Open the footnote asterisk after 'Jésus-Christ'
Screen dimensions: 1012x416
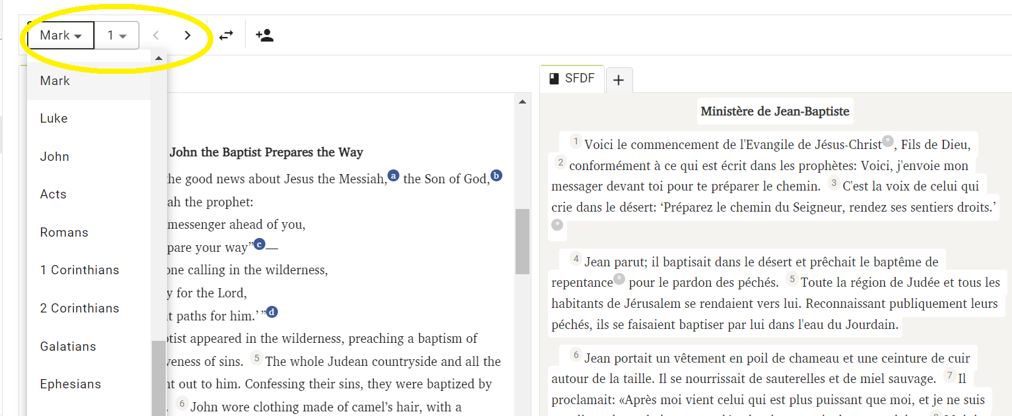click(888, 141)
